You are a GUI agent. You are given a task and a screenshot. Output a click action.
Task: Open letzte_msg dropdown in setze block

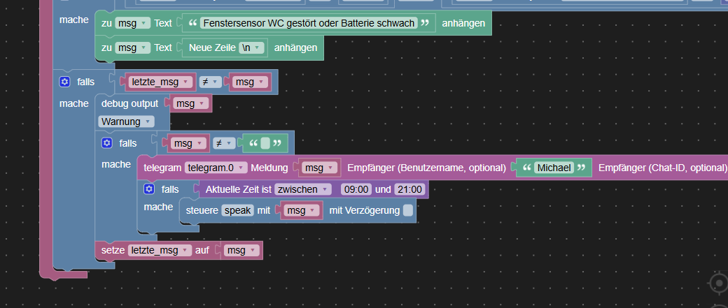[160, 250]
